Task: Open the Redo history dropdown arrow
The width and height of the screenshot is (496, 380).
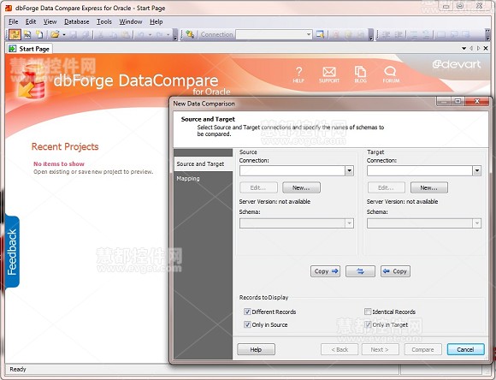Action: click(x=168, y=34)
